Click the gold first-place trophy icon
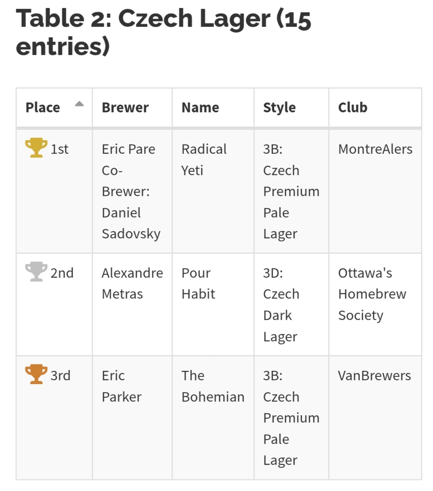The image size is (433, 491). 36,148
